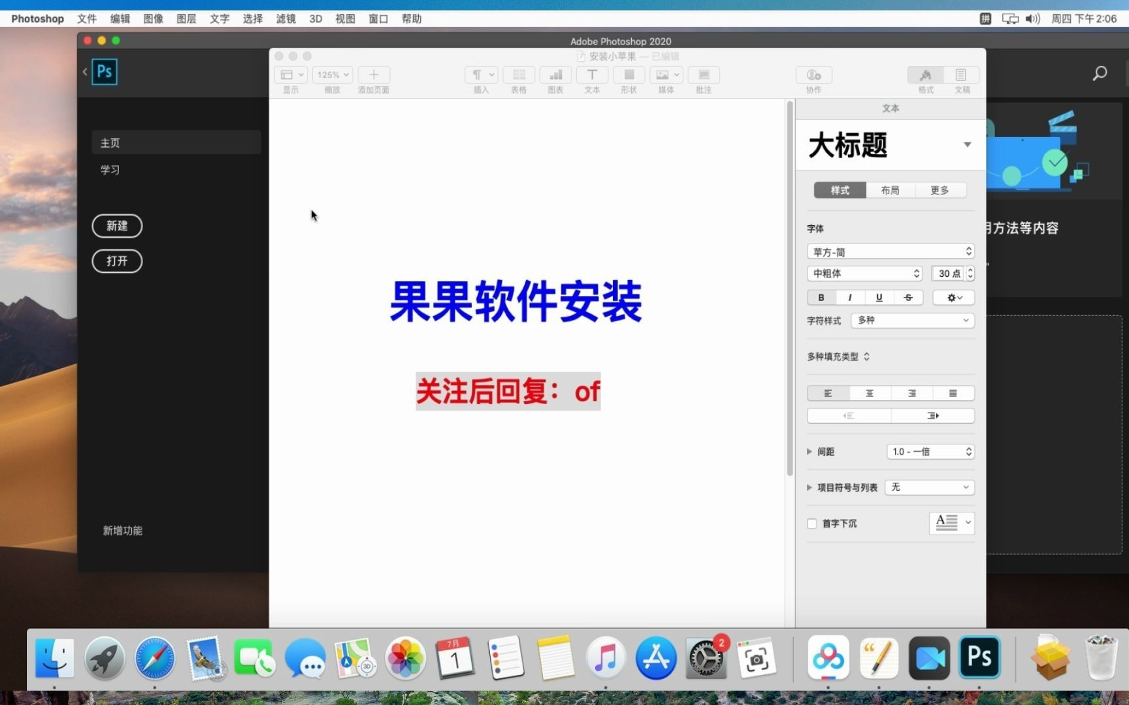
Task: Decrease text indent level
Action: coord(849,416)
